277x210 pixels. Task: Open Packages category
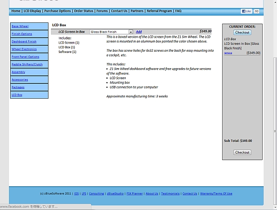pos(18,87)
